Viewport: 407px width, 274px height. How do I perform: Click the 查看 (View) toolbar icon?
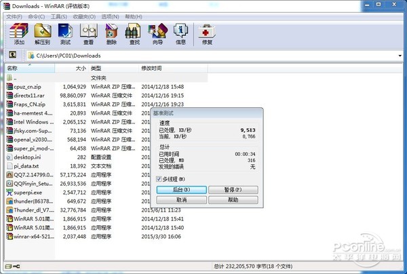[88, 34]
